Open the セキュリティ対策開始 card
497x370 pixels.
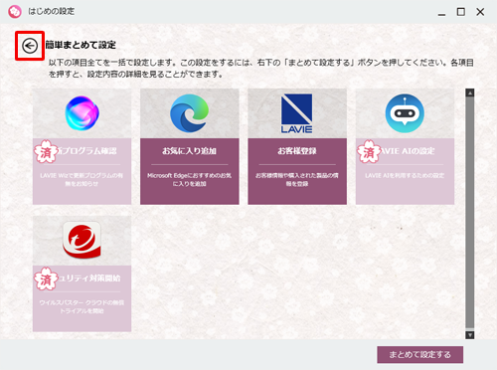coord(82,274)
